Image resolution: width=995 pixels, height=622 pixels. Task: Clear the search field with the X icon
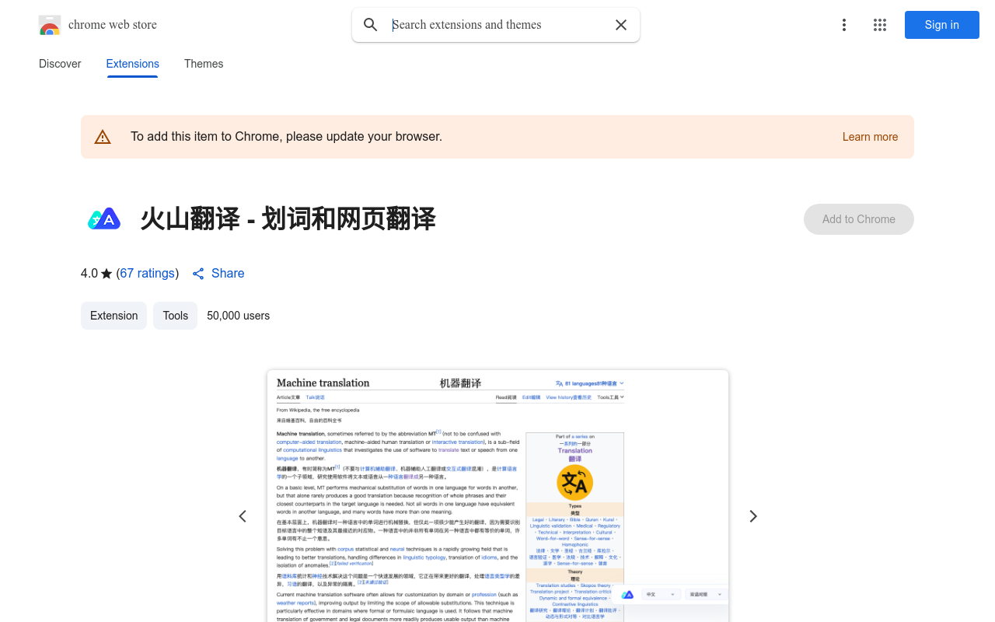point(621,25)
